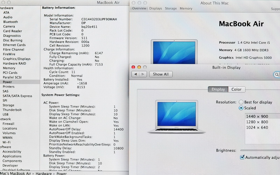
Task: Select Camera in sidebar
Action: (9, 26)
